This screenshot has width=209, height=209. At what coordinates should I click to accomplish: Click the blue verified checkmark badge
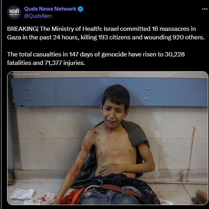click(80, 9)
